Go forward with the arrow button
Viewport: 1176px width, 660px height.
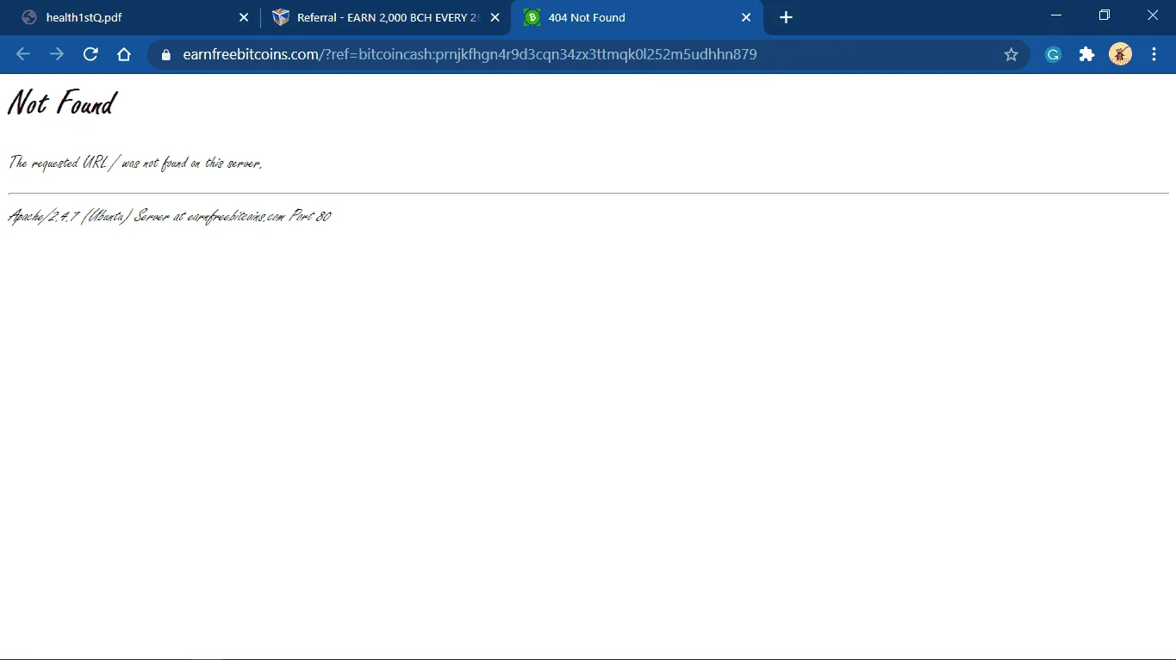[57, 54]
